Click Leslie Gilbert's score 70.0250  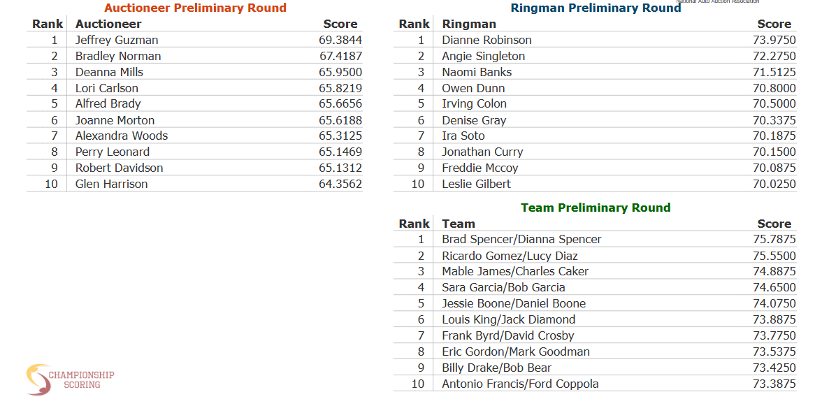(x=774, y=184)
